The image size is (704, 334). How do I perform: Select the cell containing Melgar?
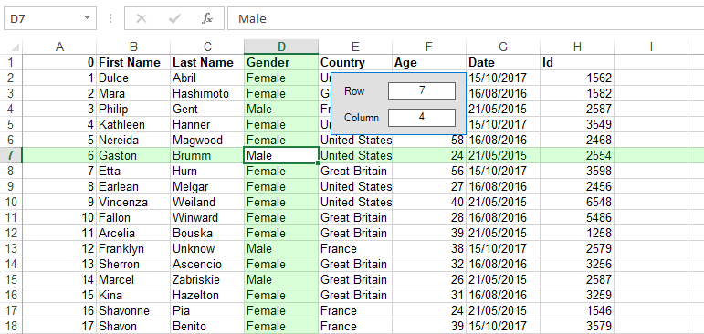pos(207,186)
